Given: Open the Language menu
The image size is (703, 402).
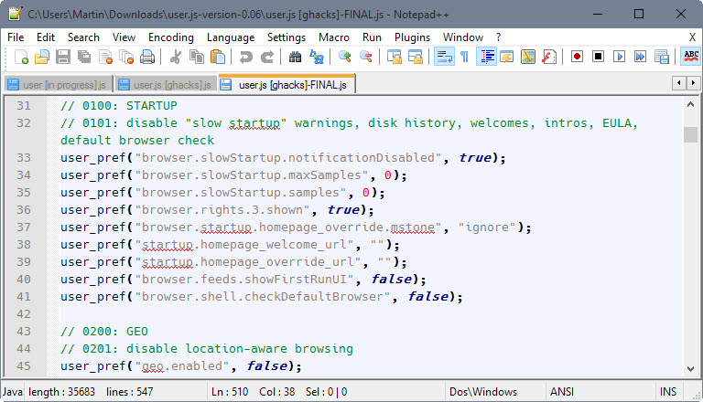Looking at the screenshot, I should click(x=231, y=37).
